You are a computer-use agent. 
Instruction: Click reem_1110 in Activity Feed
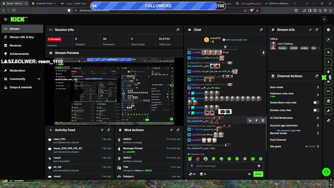pyautogui.click(x=59, y=139)
